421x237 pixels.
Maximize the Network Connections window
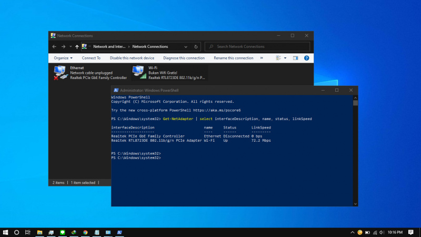(293, 35)
